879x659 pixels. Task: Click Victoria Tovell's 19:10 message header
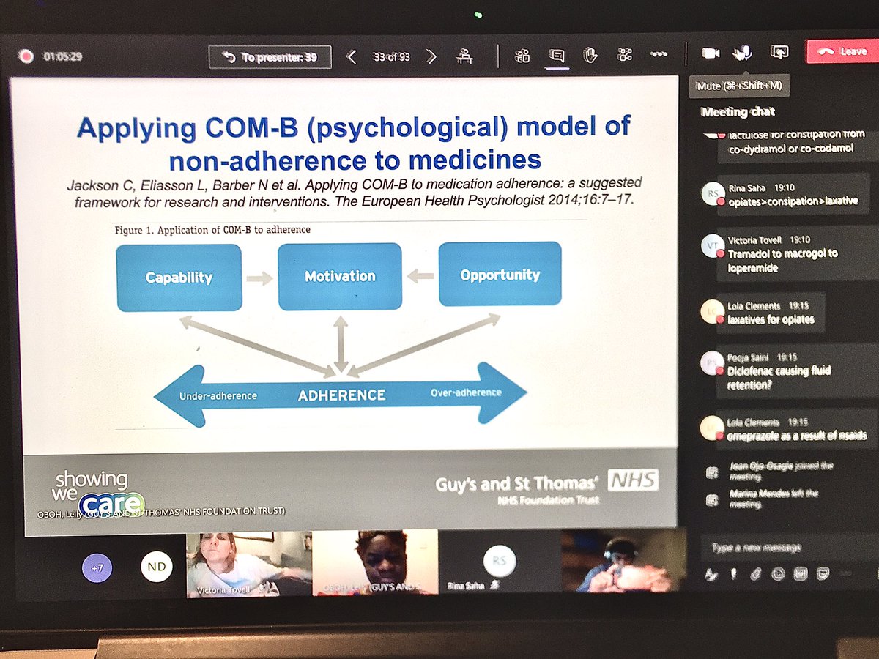tap(769, 240)
